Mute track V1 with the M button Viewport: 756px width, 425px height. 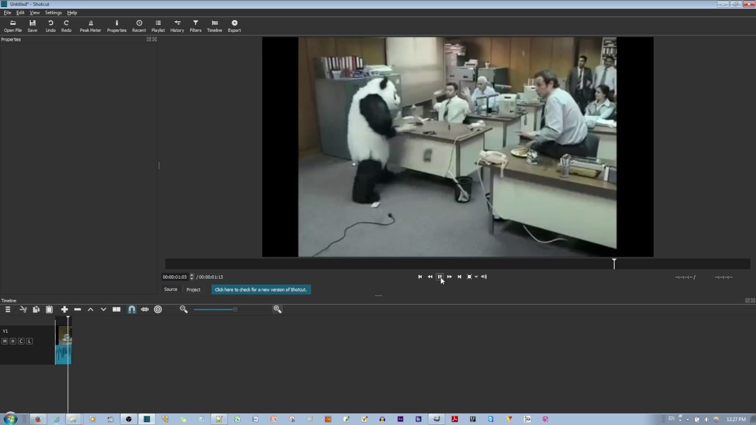5,341
